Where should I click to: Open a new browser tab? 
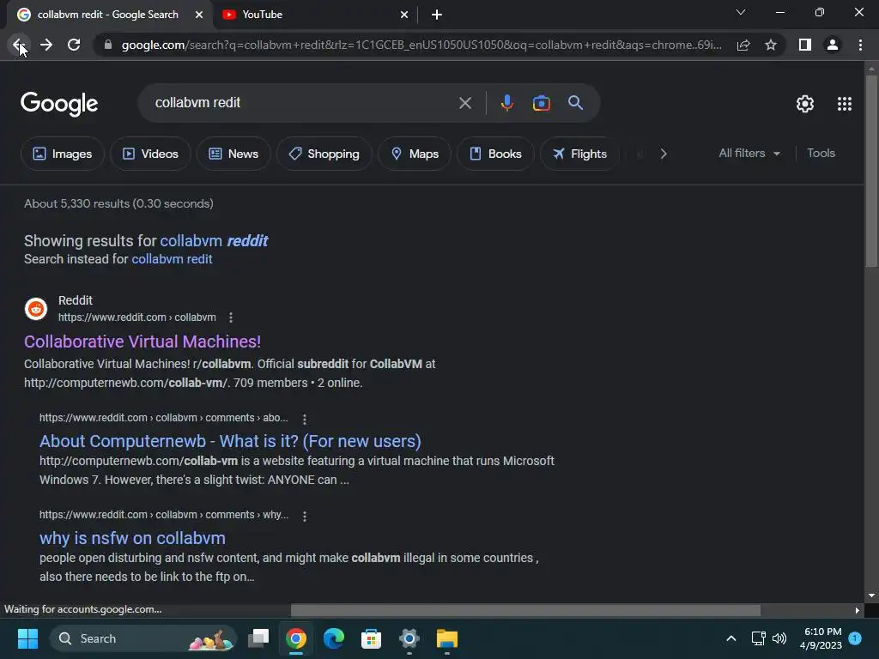coord(437,15)
